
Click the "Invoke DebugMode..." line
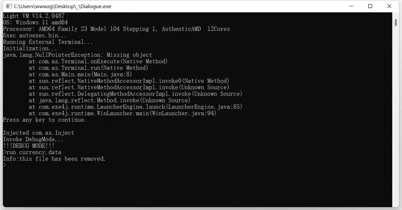click(33, 140)
